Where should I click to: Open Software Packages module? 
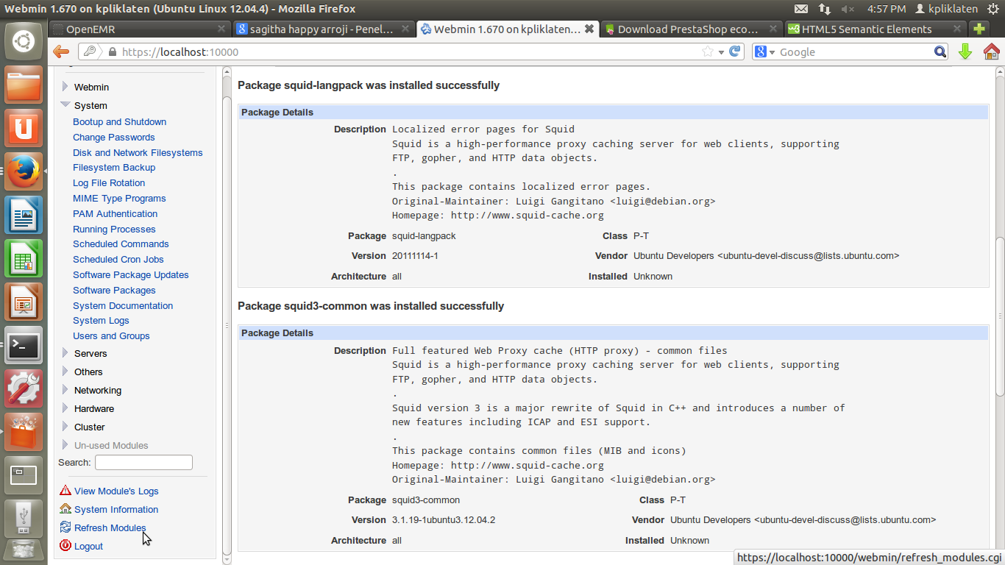tap(114, 291)
